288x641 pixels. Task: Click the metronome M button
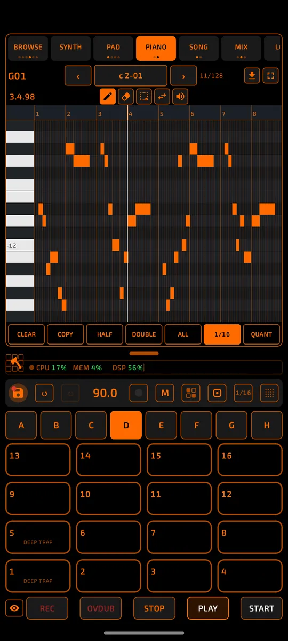(x=165, y=393)
